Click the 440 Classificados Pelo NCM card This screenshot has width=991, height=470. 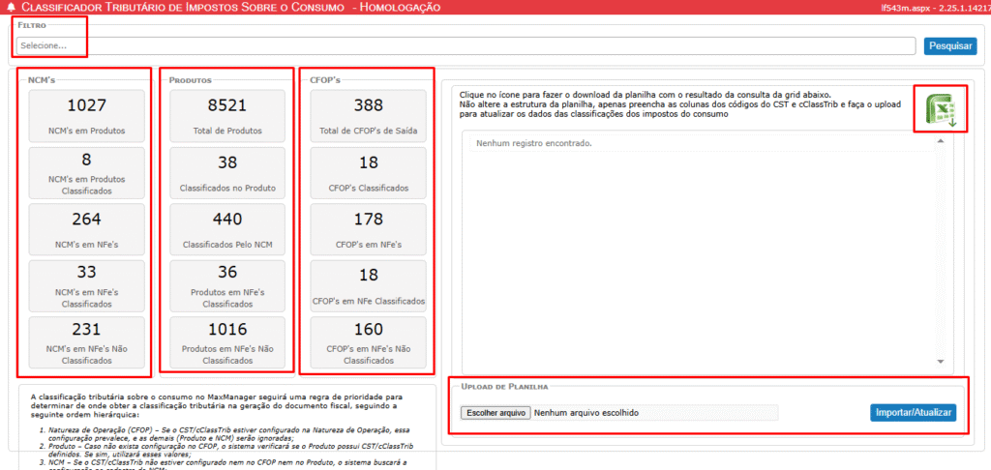pyautogui.click(x=227, y=228)
